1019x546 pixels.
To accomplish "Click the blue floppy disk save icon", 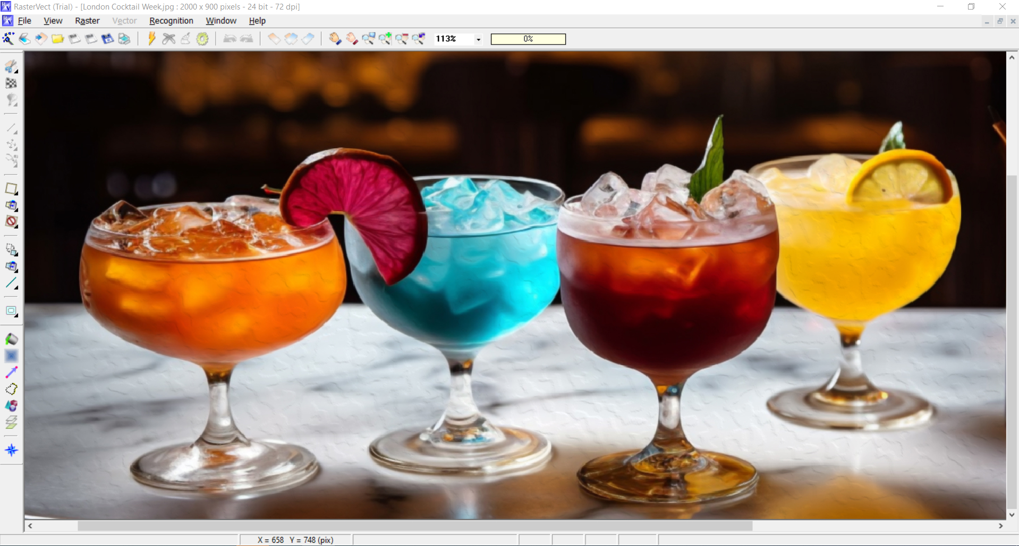I will pyautogui.click(x=107, y=39).
